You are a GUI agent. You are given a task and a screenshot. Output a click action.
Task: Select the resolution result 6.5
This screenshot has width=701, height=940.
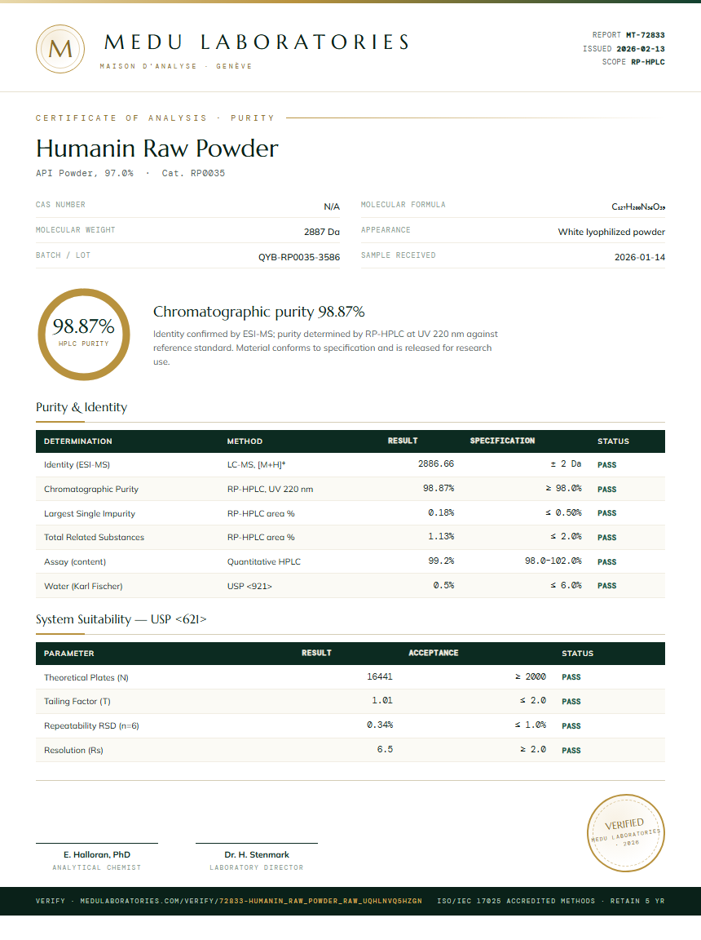pos(385,750)
